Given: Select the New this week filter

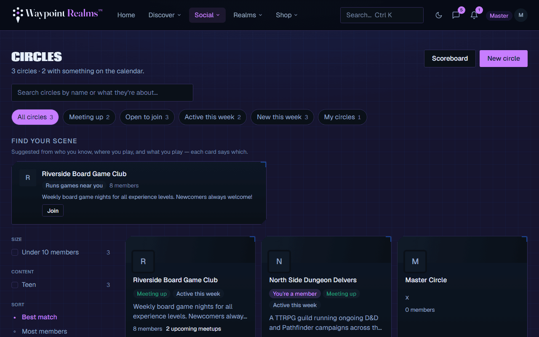Looking at the screenshot, I should coord(282,117).
